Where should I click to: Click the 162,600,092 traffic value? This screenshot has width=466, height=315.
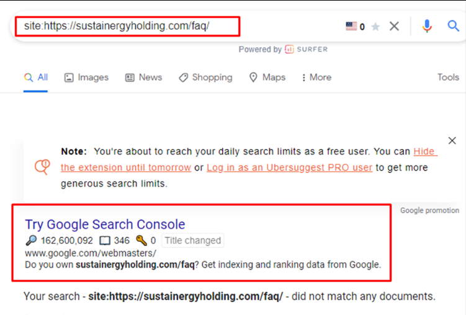click(x=67, y=241)
